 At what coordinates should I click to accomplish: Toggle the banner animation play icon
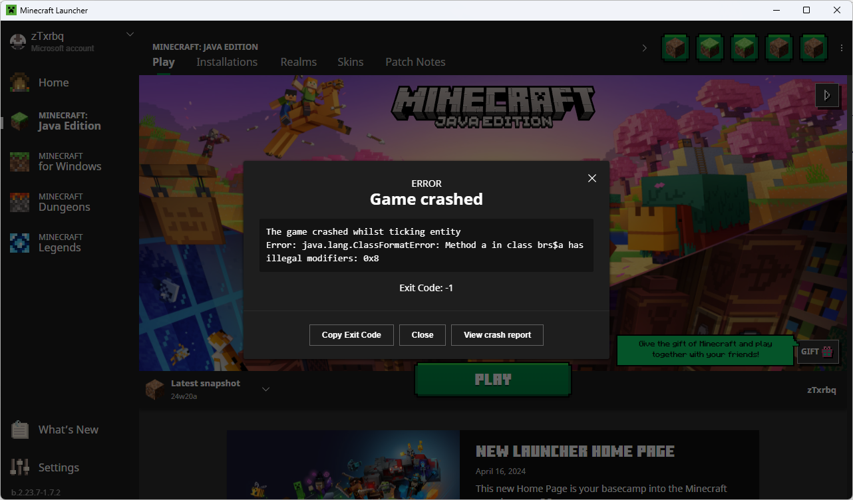(x=827, y=95)
